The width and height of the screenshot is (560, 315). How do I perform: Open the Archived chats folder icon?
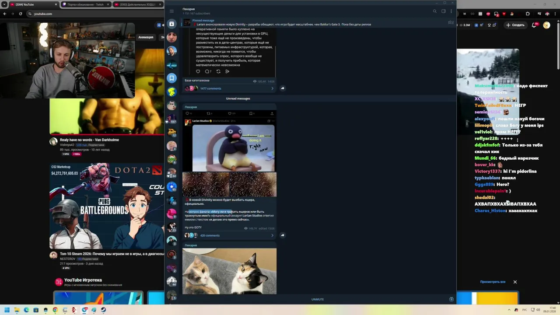[x=171, y=24]
